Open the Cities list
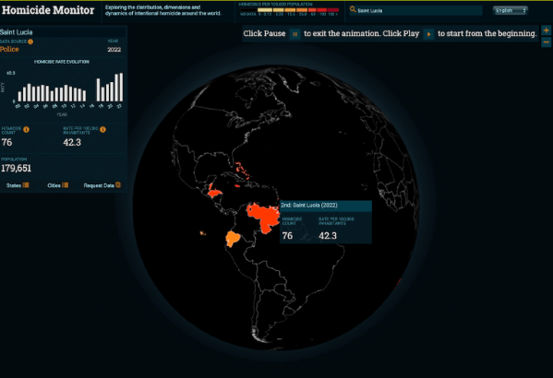The height and width of the screenshot is (378, 553). (x=57, y=185)
